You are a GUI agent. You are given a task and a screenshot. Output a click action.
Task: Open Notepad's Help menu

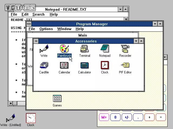click(54, 14)
